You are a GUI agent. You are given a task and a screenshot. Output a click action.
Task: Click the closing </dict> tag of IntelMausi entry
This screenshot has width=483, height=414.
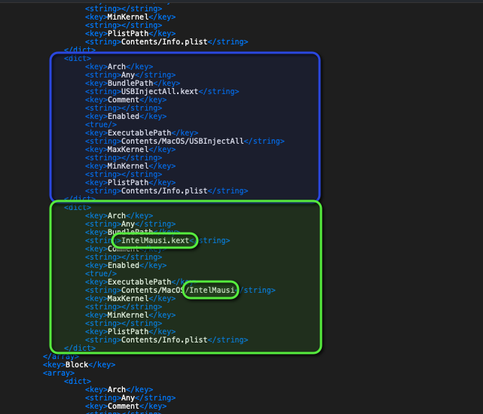[80, 348]
